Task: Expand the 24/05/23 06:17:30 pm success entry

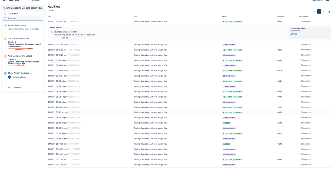Action: (306, 144)
